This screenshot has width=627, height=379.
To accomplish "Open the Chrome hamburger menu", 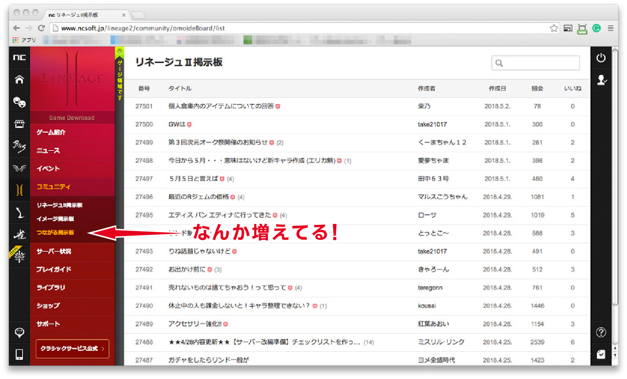I will point(611,28).
